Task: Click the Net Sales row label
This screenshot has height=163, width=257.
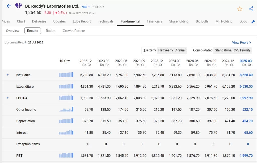Action: click(23, 75)
